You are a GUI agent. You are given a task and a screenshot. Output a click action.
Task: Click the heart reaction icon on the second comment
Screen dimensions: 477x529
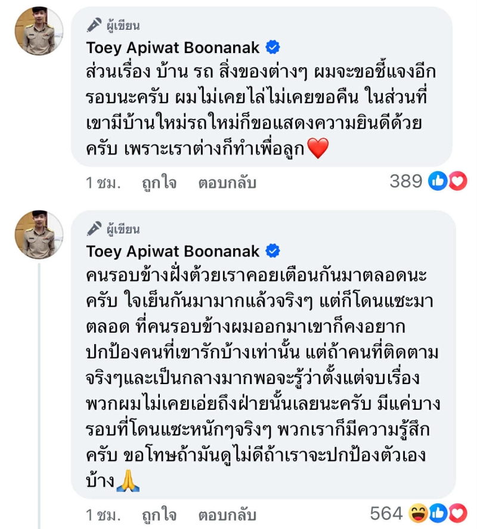457,512
